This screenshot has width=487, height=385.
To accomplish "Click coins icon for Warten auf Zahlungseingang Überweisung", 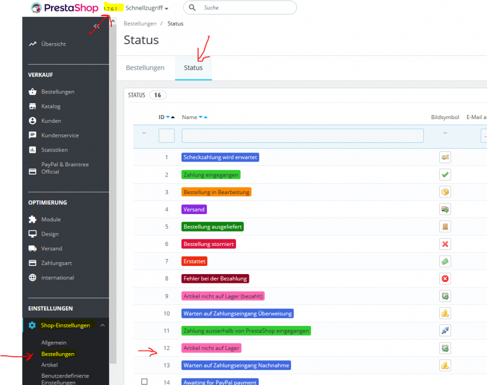I will tap(445, 314).
